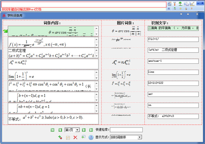Click green recognition field with 二面角 text
The width and height of the screenshot is (205, 144).
click(173, 28)
